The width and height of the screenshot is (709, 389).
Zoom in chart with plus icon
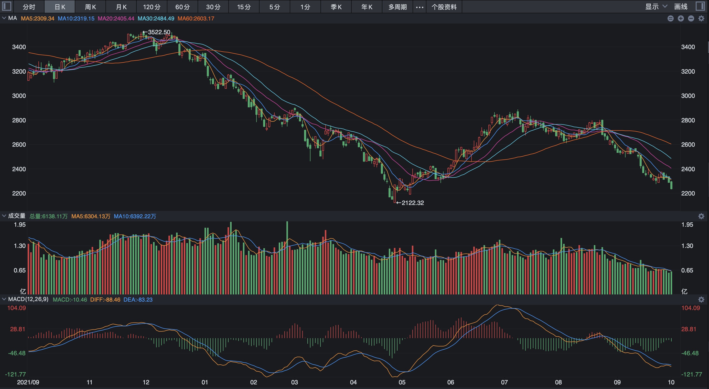(681, 18)
